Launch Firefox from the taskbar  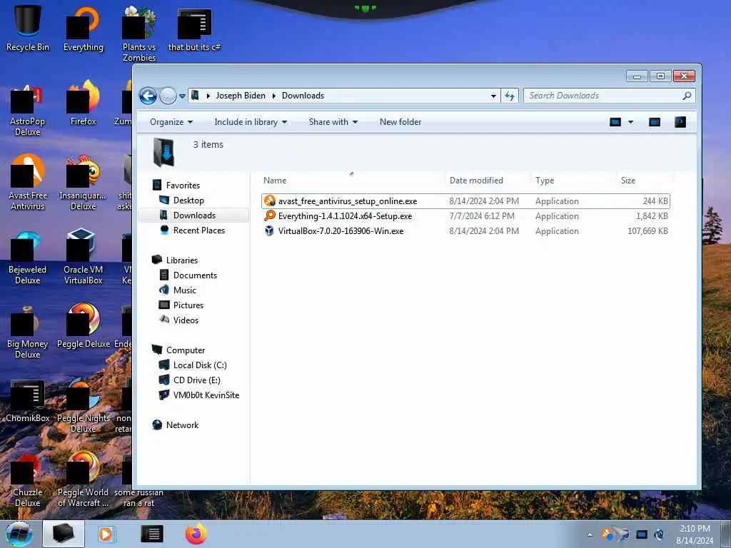point(196,534)
